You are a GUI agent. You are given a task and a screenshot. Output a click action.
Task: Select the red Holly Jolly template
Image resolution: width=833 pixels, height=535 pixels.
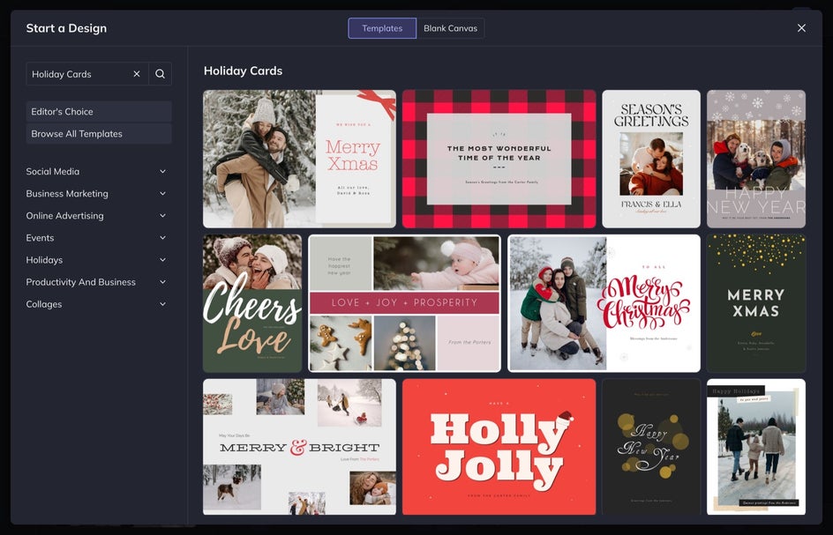coord(499,446)
